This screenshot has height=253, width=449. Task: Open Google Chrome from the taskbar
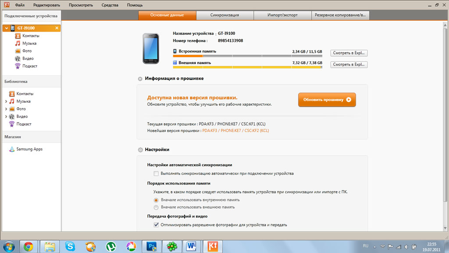coord(29,246)
